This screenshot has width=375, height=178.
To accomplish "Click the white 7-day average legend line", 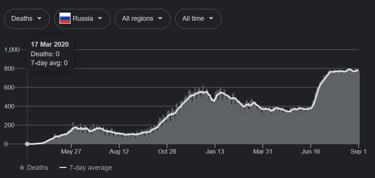I will click(63, 168).
